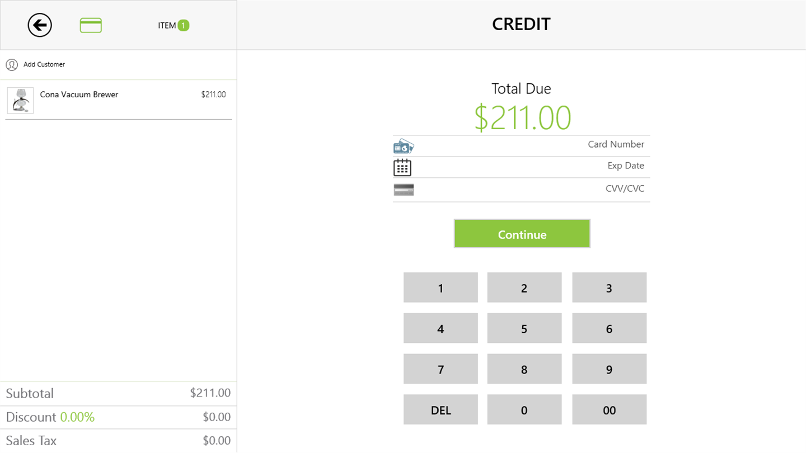Click the Add Customer person icon
Image resolution: width=806 pixels, height=453 pixels.
tap(12, 65)
